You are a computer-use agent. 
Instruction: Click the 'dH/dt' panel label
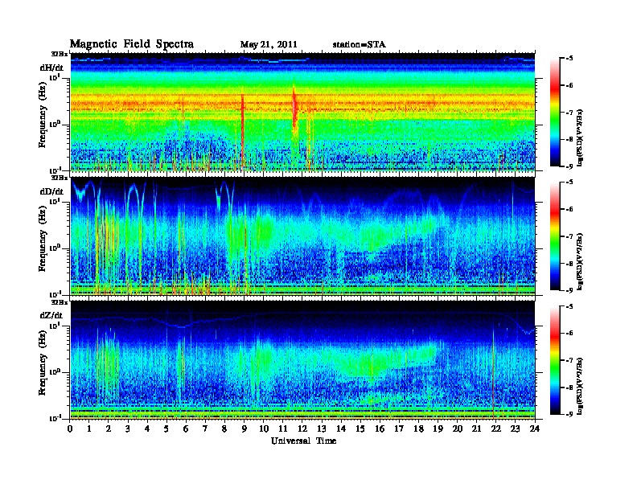(x=51, y=68)
